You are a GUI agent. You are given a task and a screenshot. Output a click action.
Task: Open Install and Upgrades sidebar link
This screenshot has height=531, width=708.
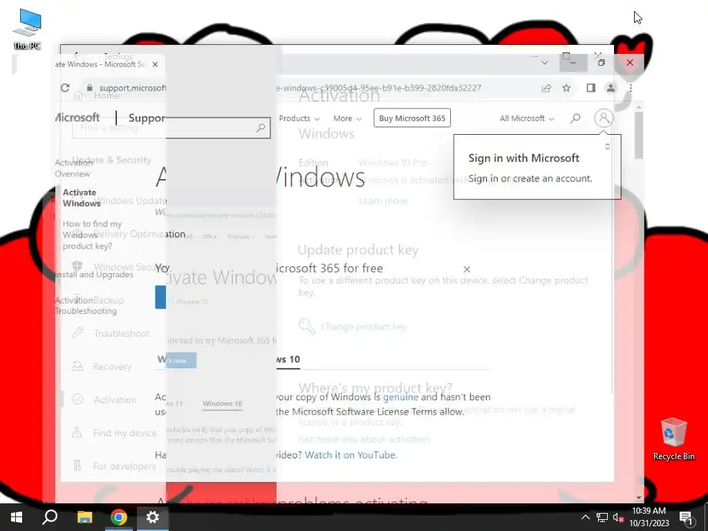[x=94, y=274]
